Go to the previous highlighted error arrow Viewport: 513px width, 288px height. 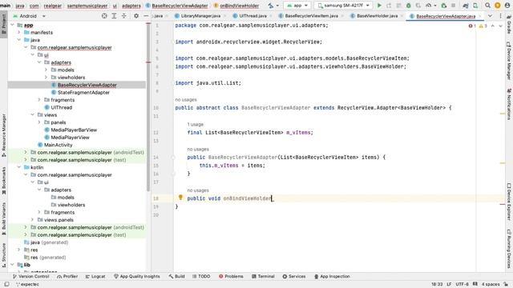(493, 26)
